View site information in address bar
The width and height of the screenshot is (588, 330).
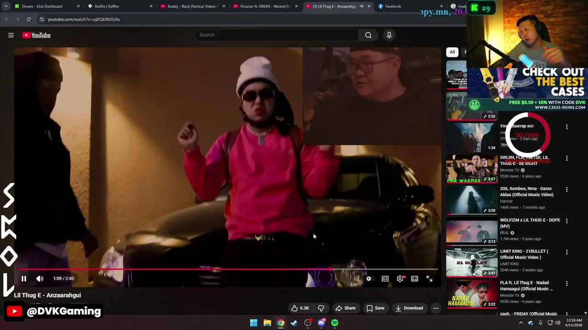(x=42, y=19)
